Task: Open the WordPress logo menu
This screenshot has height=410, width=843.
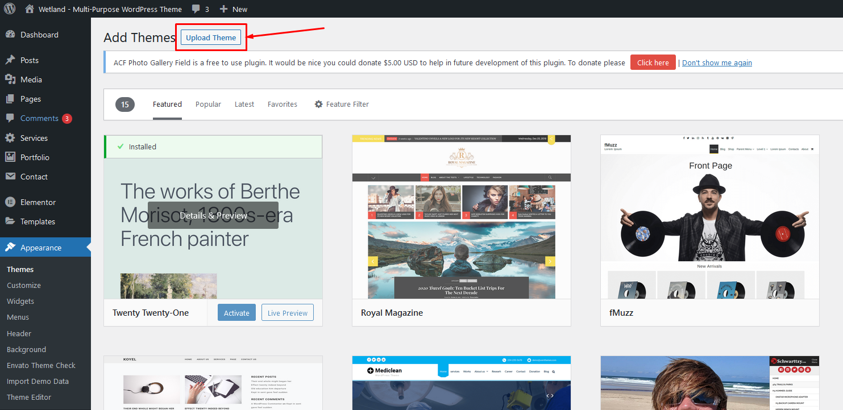Action: point(10,9)
